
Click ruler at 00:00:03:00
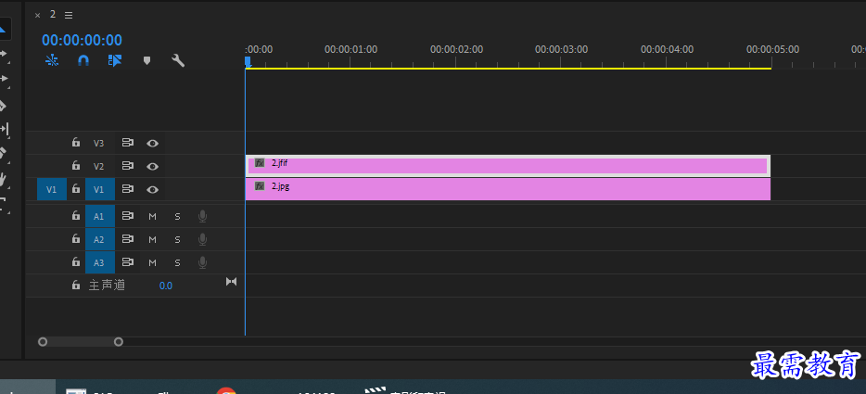561,49
